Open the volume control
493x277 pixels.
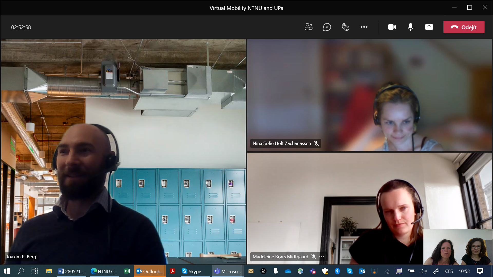424,271
